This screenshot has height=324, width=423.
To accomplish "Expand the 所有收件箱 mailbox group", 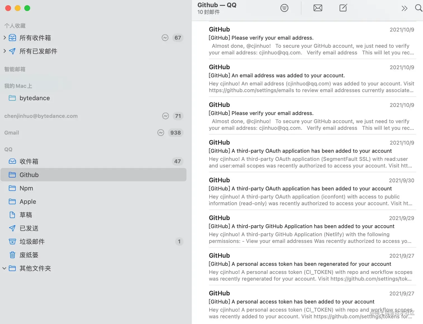I will [x=4, y=38].
